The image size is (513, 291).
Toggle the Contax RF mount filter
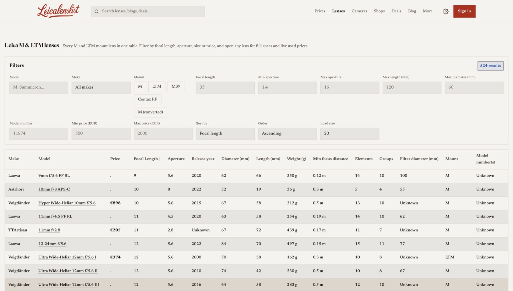[x=147, y=99]
